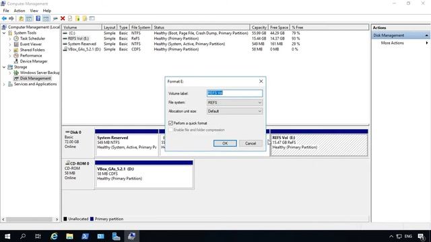This screenshot has width=431, height=242.
Task: Collapse Disk Management actions section
Action: 426,36
